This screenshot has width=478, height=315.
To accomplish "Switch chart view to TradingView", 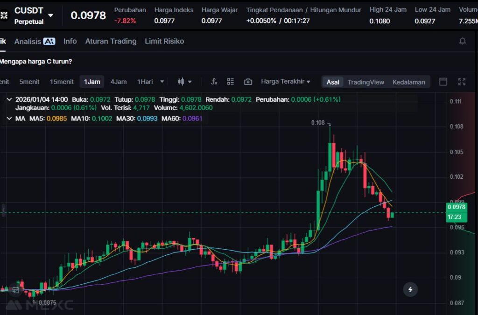I will (366, 82).
